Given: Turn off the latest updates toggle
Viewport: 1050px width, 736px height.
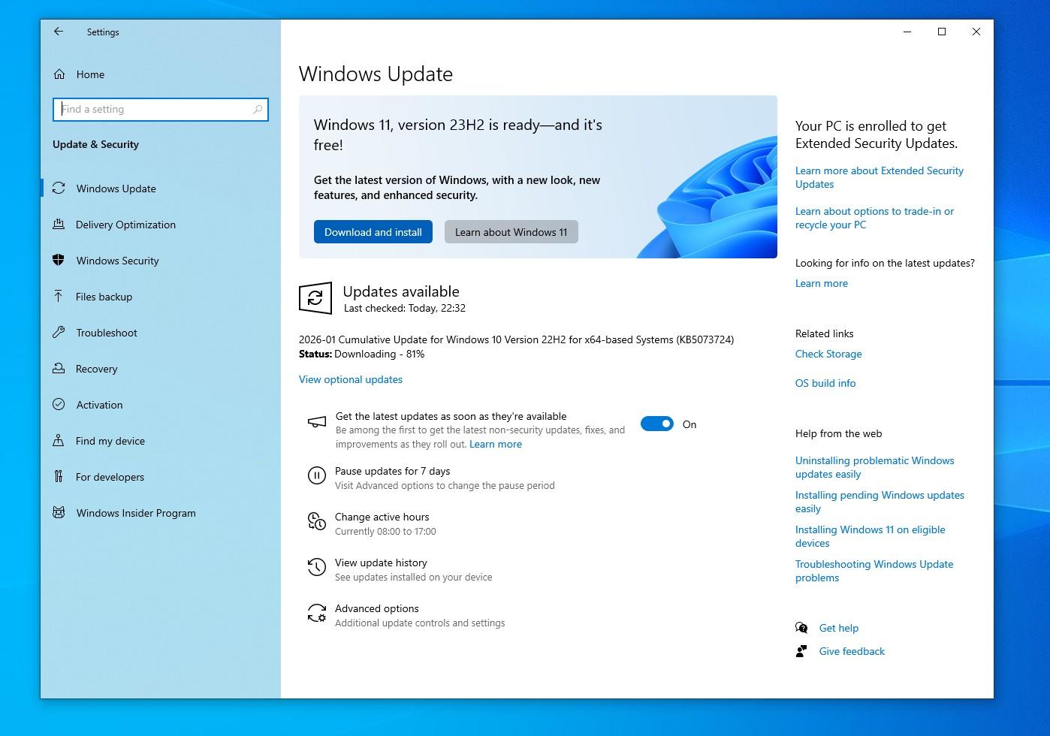Looking at the screenshot, I should pyautogui.click(x=656, y=424).
